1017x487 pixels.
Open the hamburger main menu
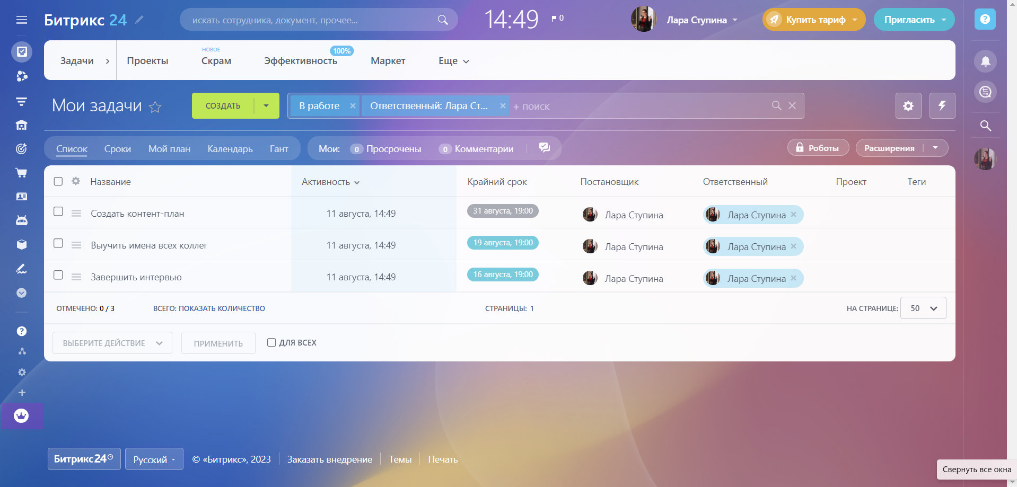pyautogui.click(x=22, y=20)
